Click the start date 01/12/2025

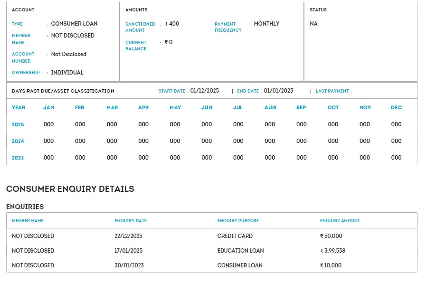pos(205,91)
